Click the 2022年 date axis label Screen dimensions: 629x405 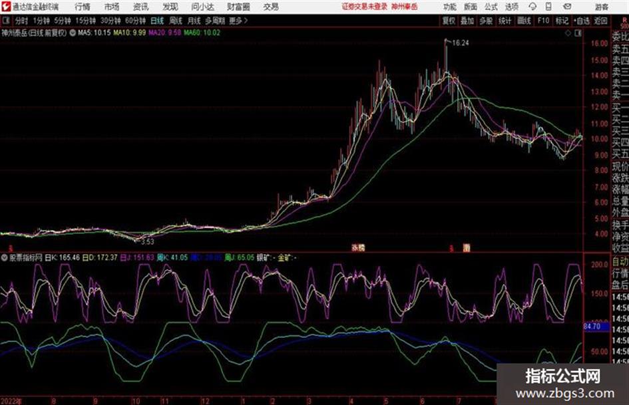[x=11, y=401]
